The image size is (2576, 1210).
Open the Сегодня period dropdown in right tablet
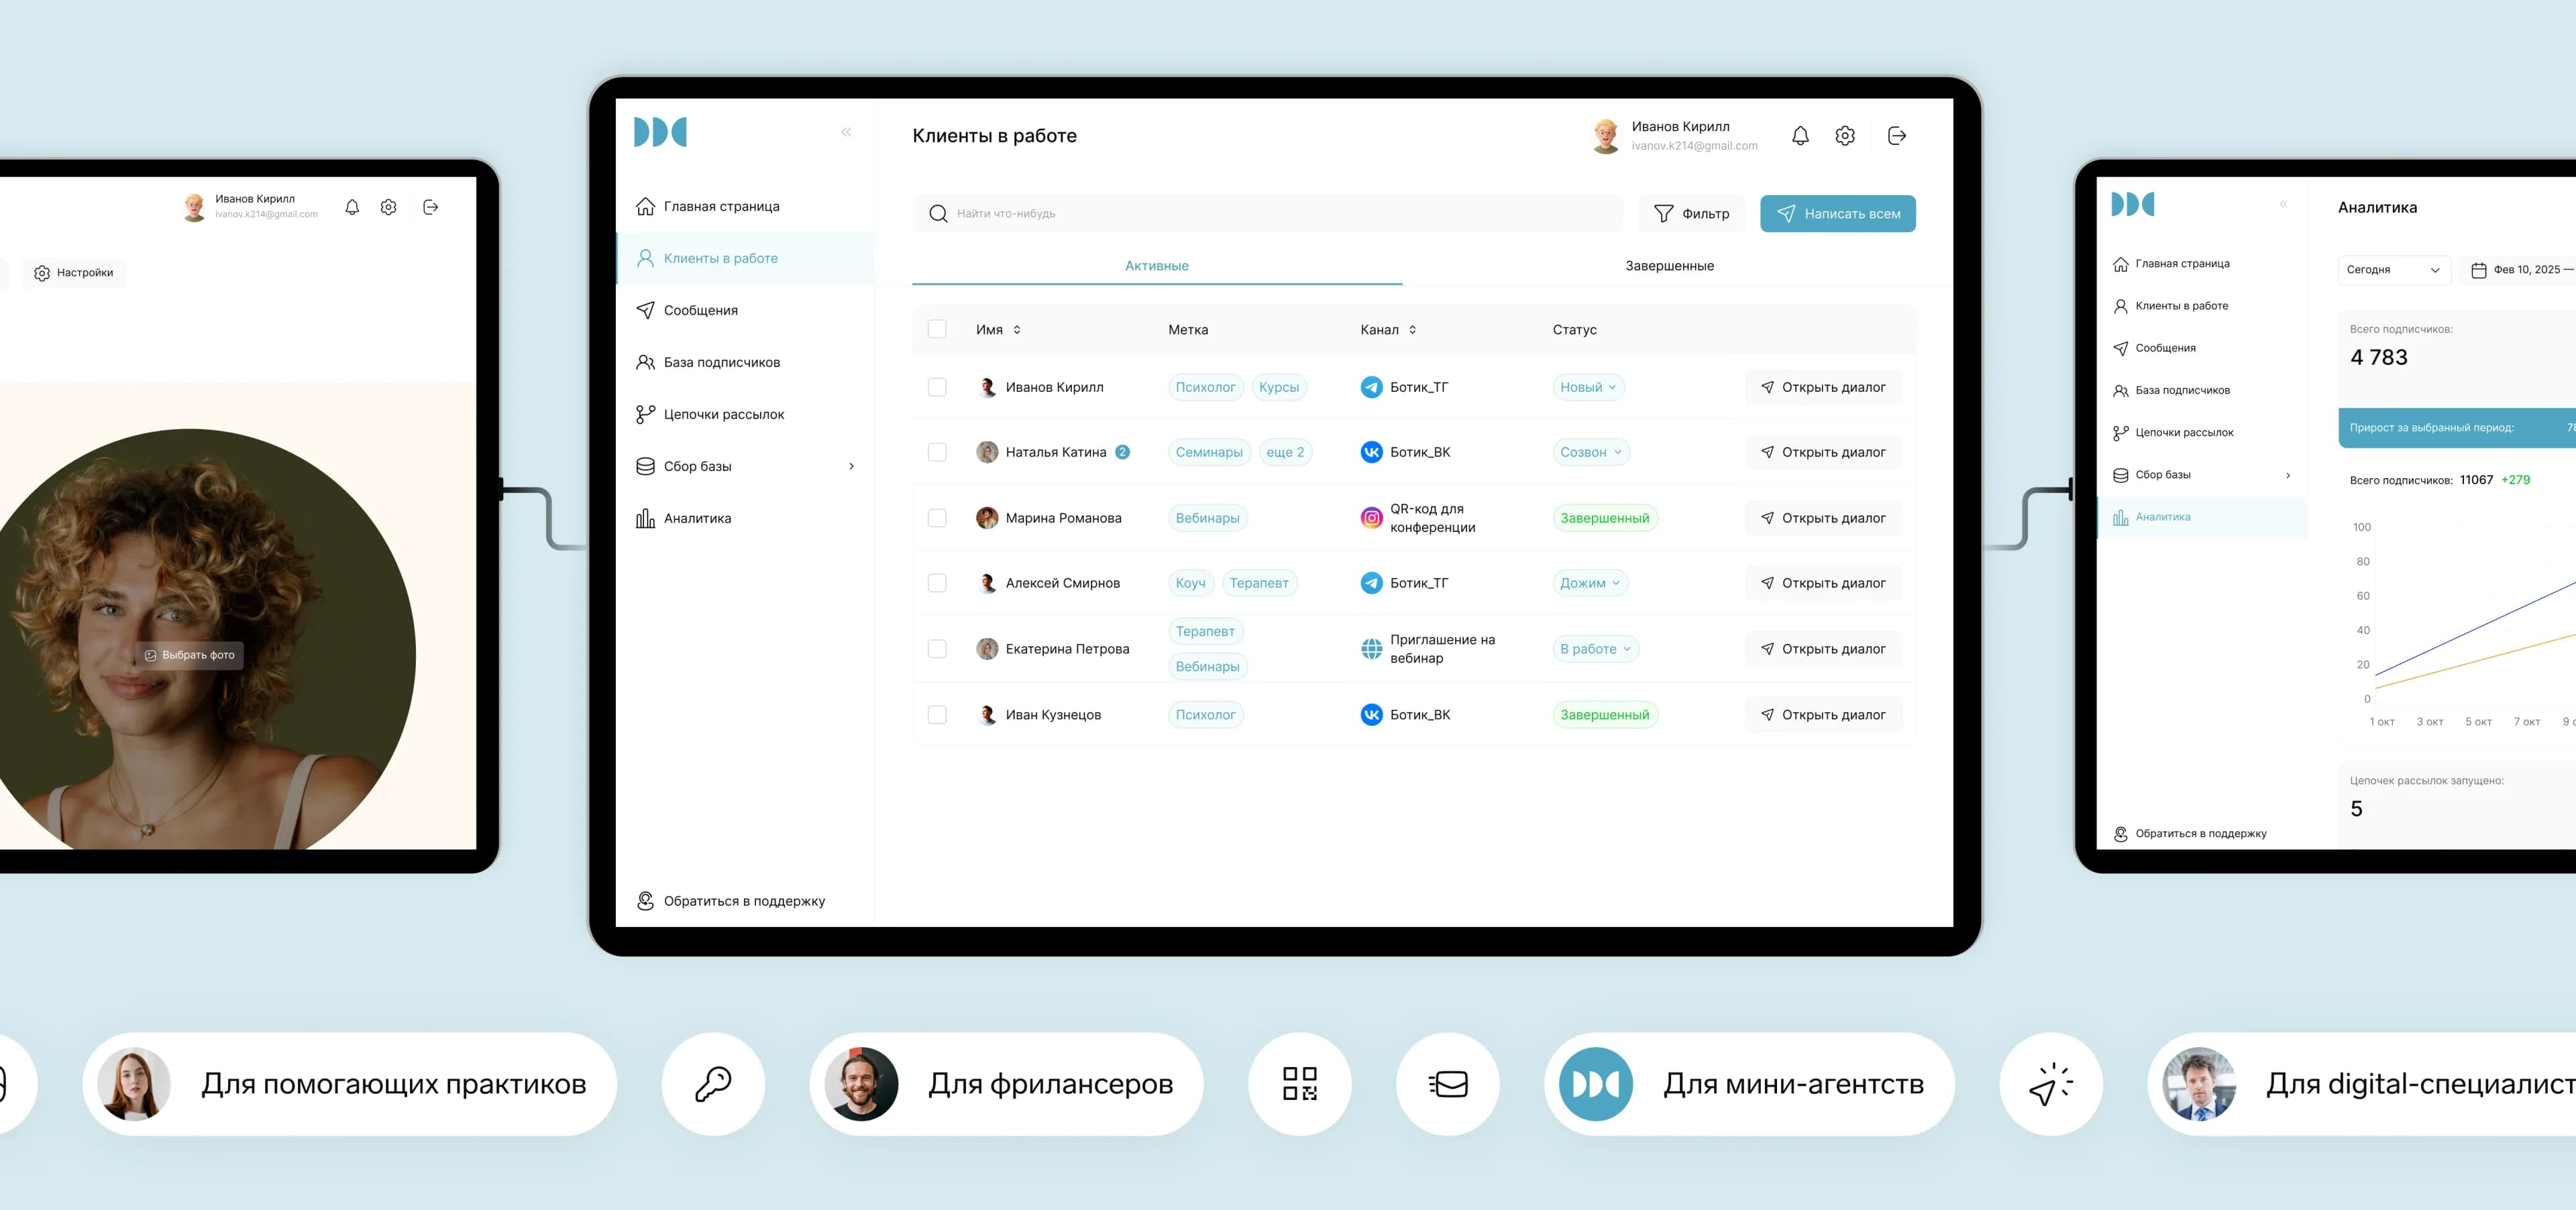(x=2394, y=270)
